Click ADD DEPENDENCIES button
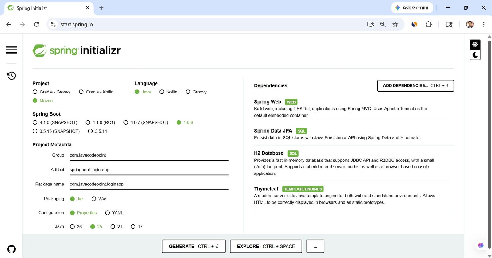This screenshot has width=492, height=258. point(415,86)
